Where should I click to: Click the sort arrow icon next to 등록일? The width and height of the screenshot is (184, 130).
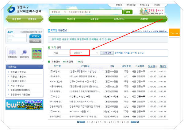pos(156,66)
